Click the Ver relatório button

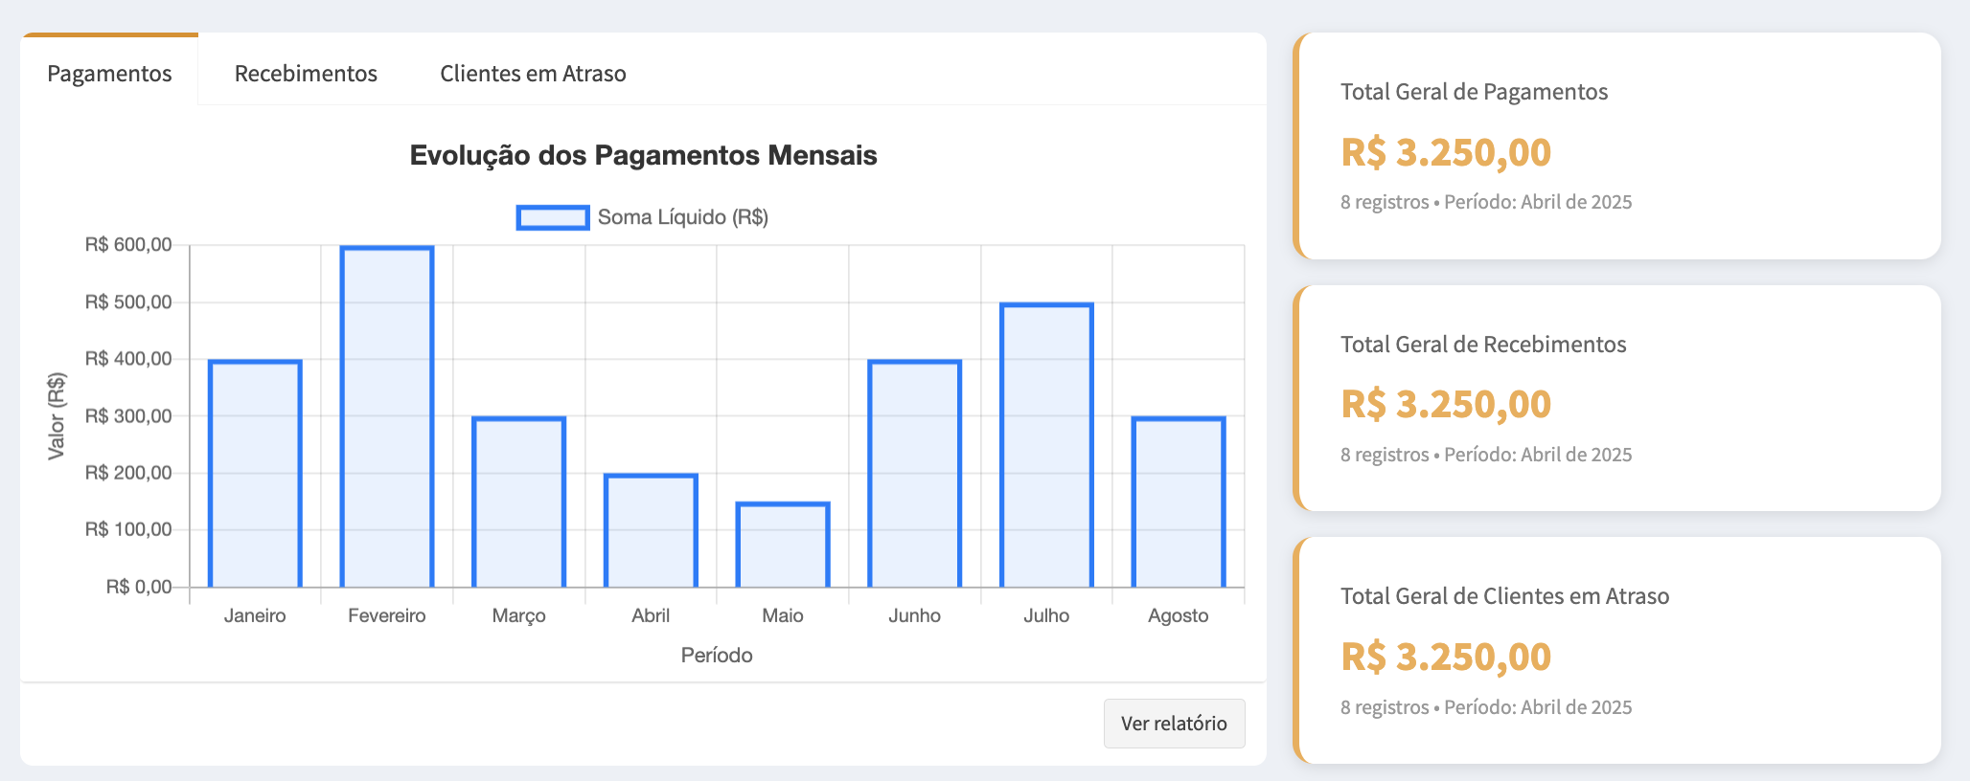tap(1174, 724)
